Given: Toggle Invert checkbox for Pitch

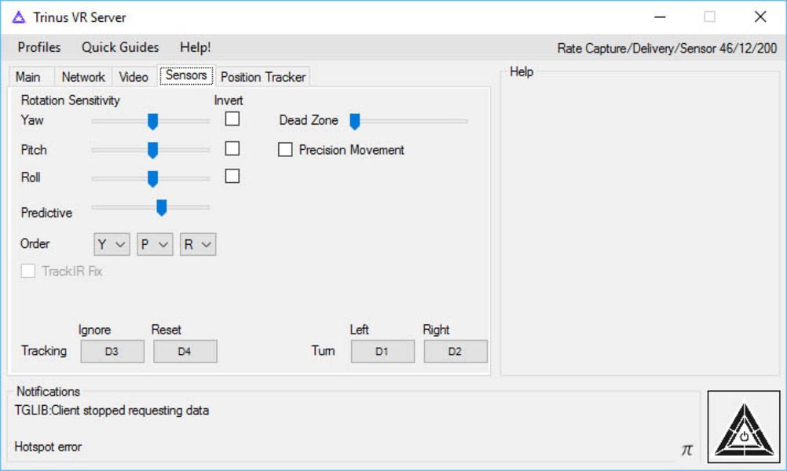Looking at the screenshot, I should [x=232, y=148].
